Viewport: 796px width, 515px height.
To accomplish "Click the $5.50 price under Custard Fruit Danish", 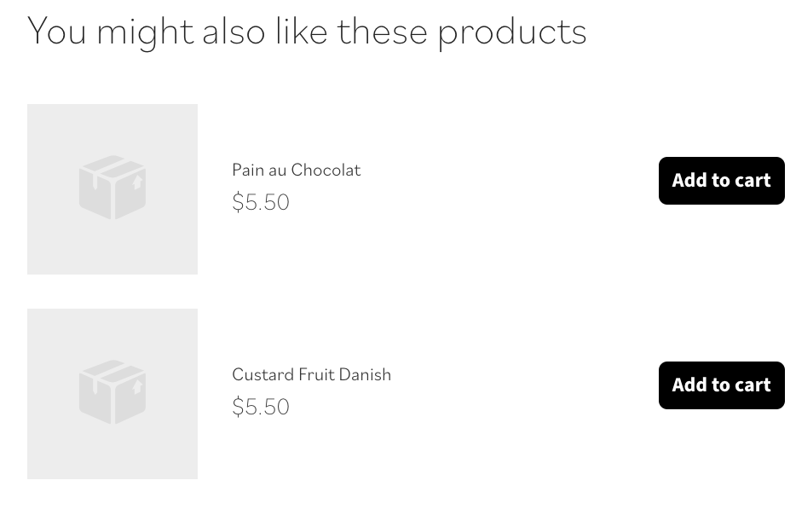I will (x=261, y=407).
